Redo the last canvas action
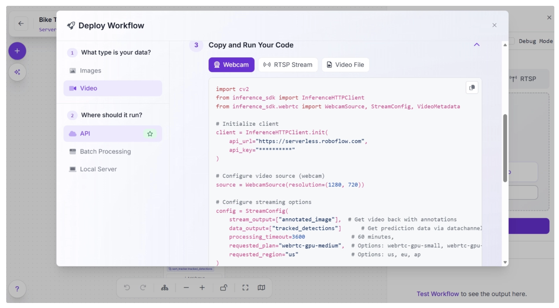559x308 pixels. pyautogui.click(x=143, y=288)
